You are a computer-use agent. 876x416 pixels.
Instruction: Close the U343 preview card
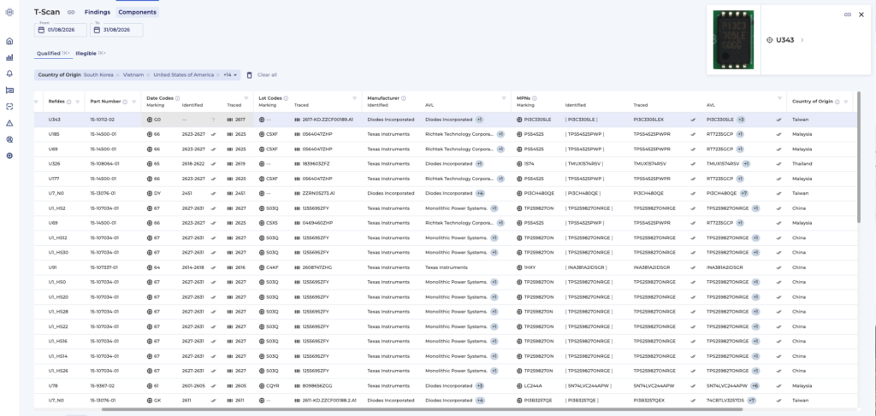[x=861, y=15]
